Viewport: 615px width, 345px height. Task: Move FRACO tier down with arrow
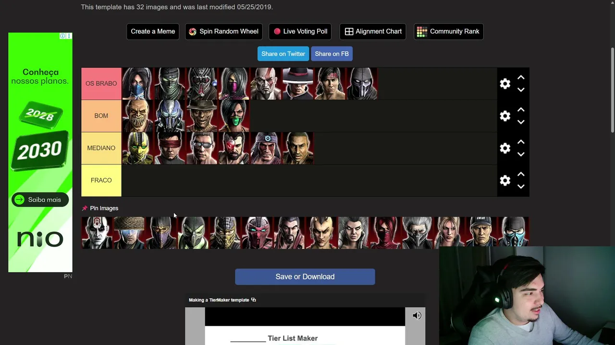[521, 186]
